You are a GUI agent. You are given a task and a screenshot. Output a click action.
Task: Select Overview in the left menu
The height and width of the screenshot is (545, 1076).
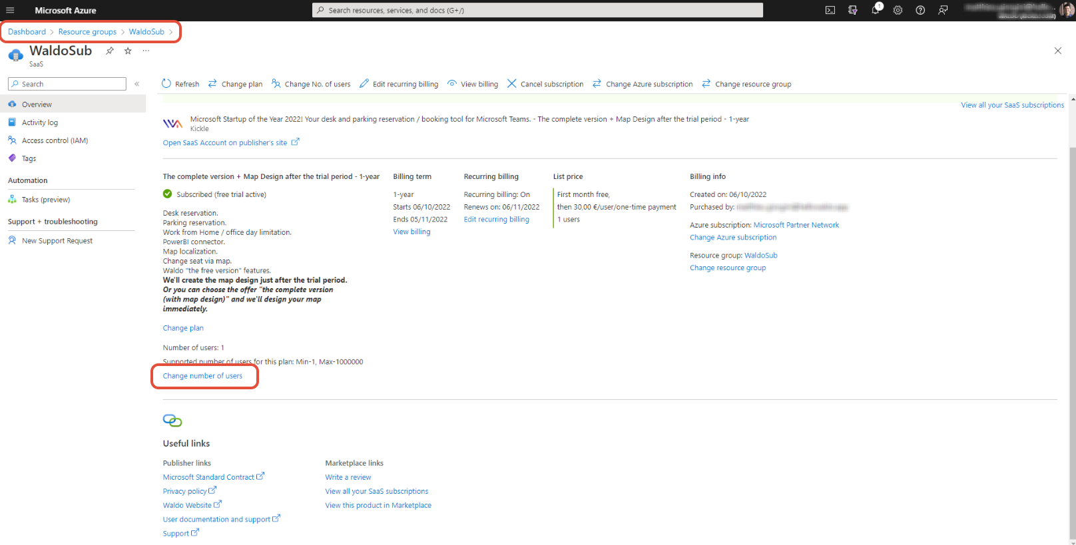(73, 104)
